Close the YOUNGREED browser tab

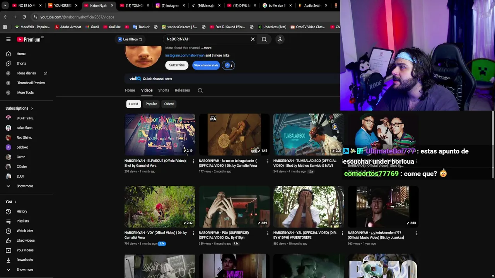[x=76, y=5]
